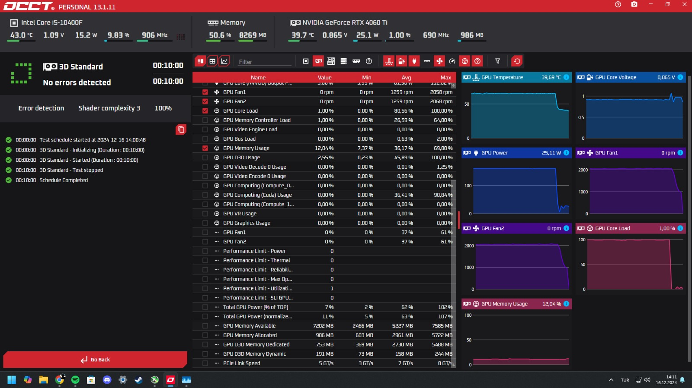Uncheck the GPU Memory Usage row
Viewport: 692px width, 388px height.
click(x=205, y=148)
